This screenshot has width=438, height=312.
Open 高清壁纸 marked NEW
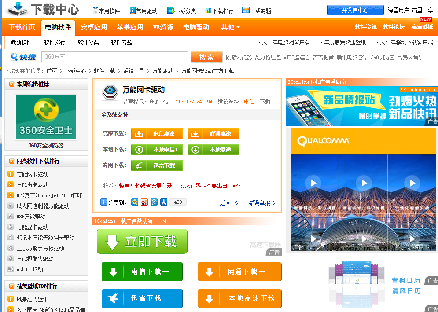point(422,27)
